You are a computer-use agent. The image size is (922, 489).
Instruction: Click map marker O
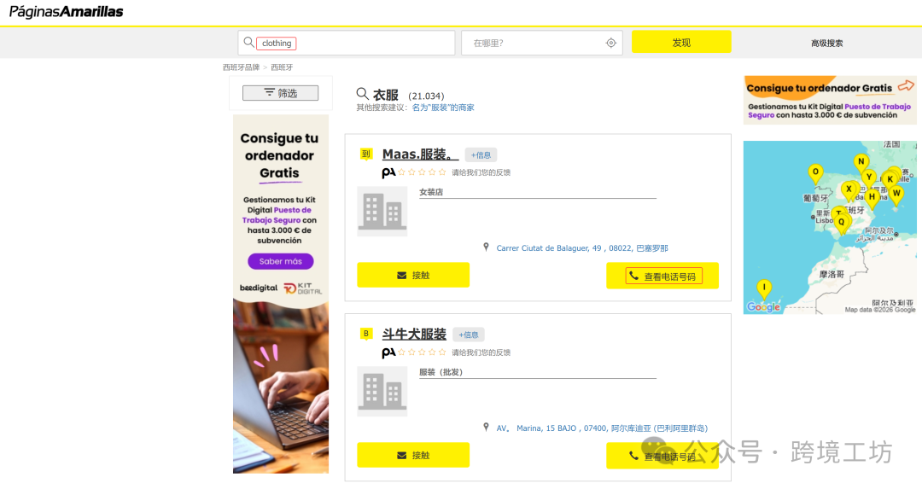coord(815,172)
